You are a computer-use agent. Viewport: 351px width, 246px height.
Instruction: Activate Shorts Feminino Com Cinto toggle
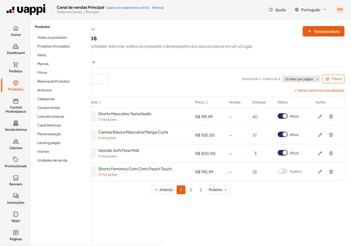(282, 171)
